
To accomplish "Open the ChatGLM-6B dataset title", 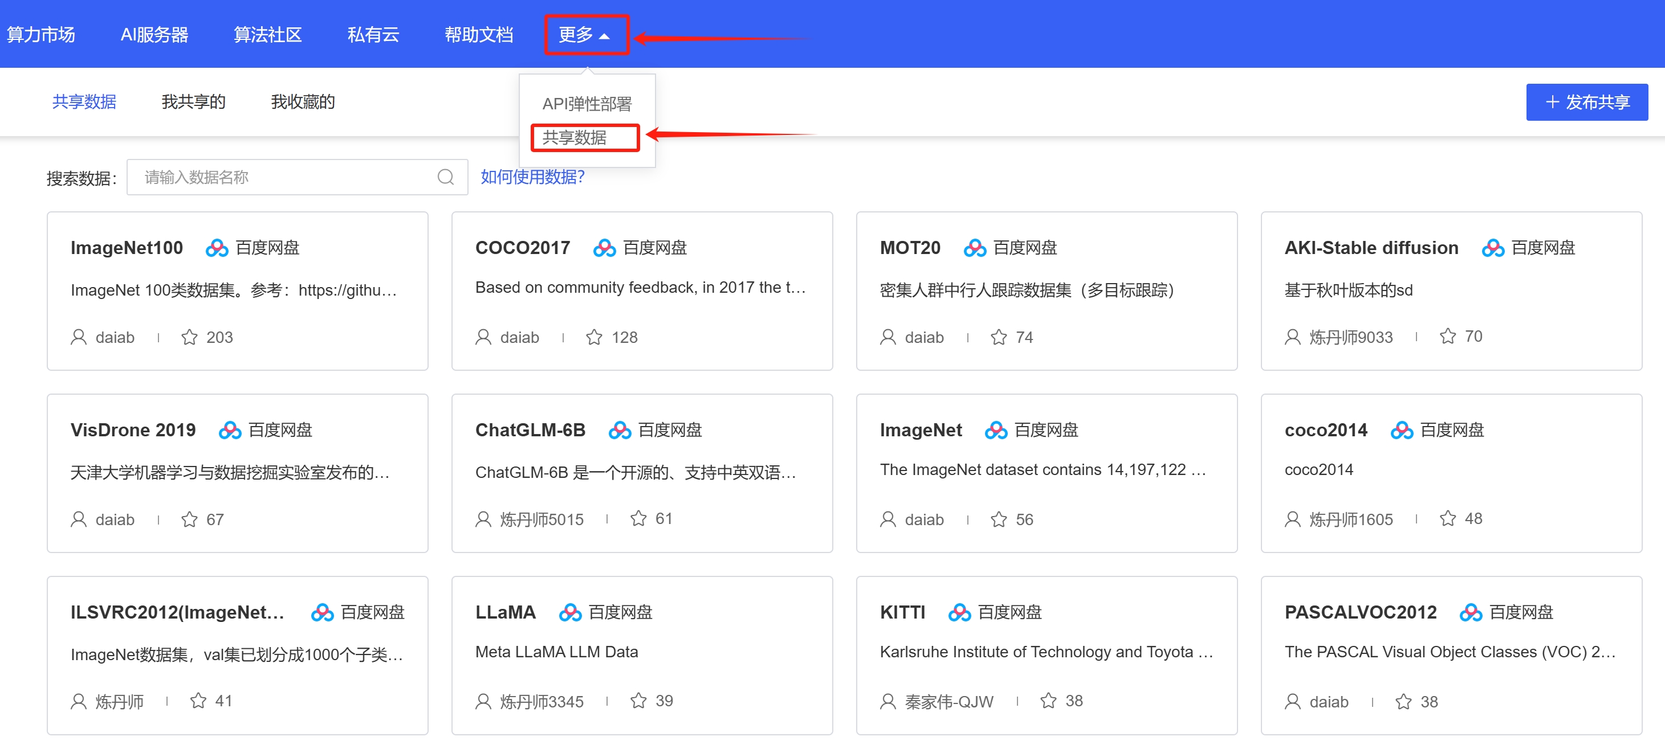I will click(x=530, y=430).
